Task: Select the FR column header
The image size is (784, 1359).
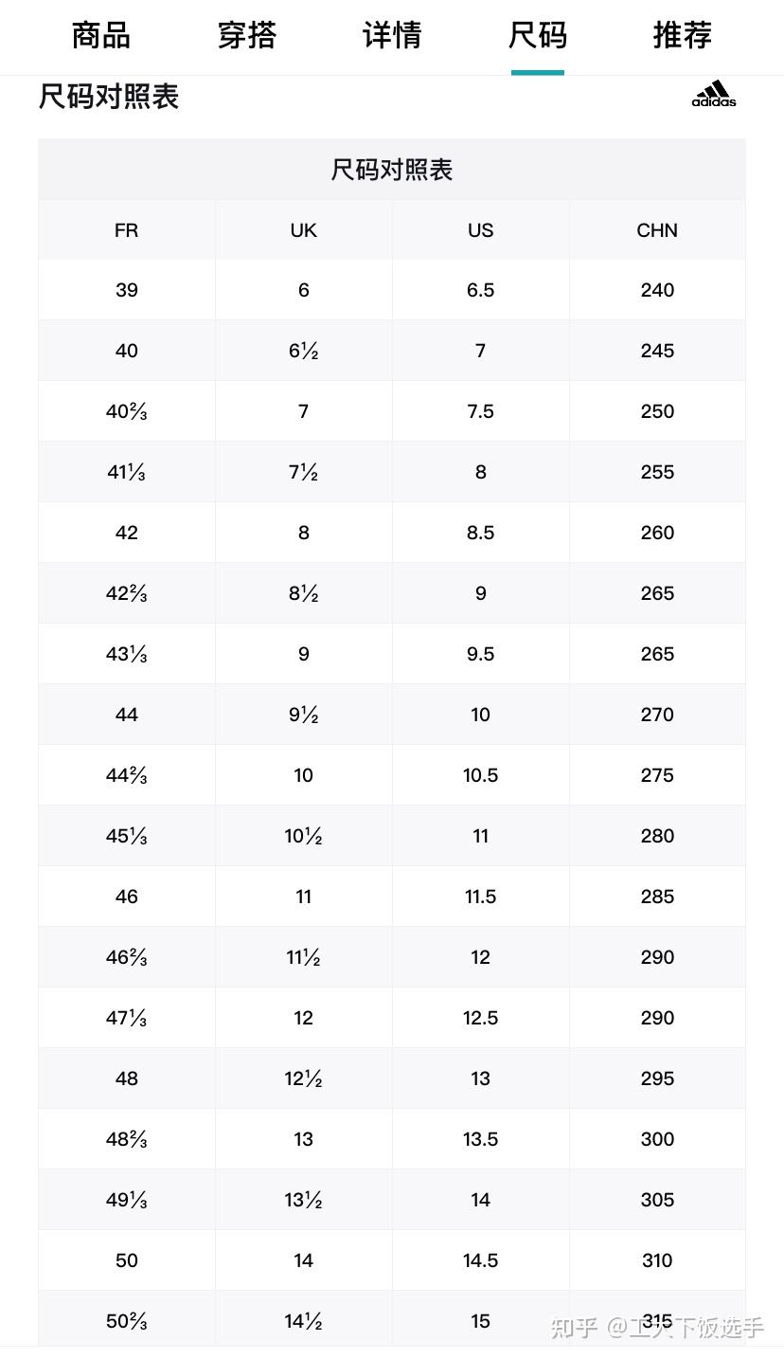Action: (126, 230)
